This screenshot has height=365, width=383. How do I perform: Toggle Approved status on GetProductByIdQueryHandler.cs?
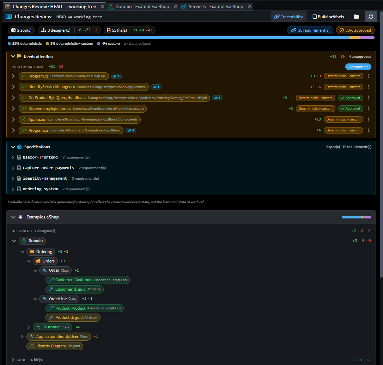point(351,98)
